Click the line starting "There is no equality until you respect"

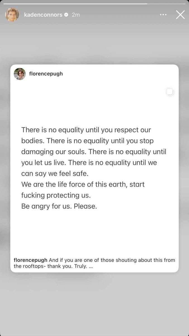86,130
